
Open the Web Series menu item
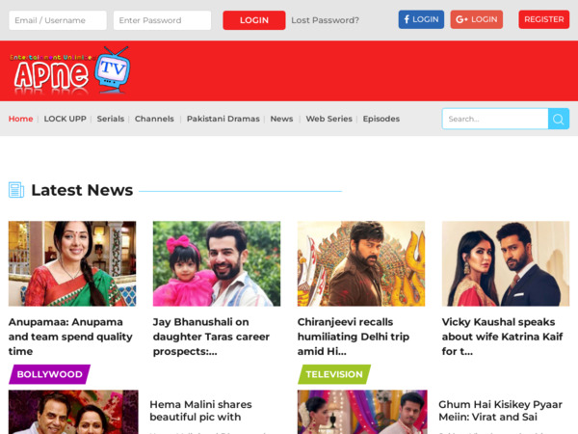[328, 119]
